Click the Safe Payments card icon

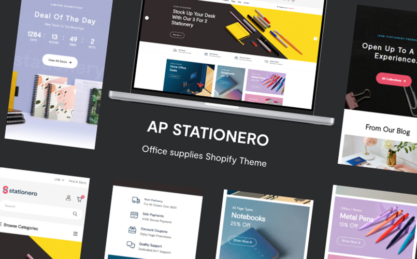click(134, 215)
